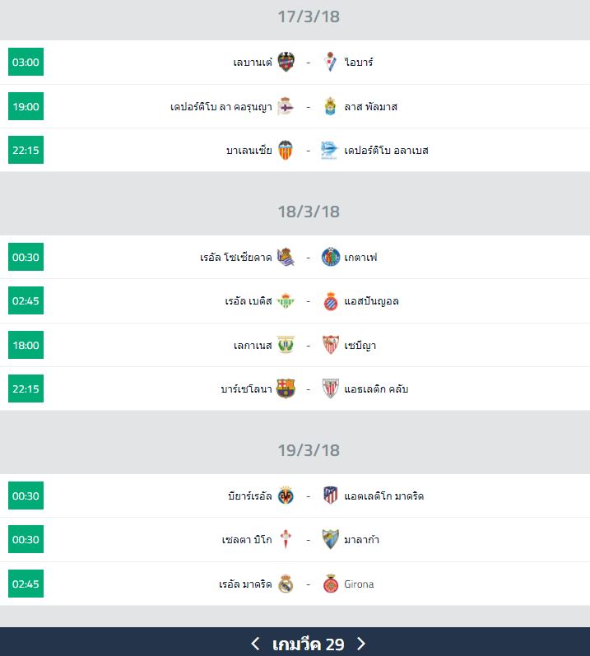Open the เกมวีค 29 week selector
This screenshot has height=656, width=590.
click(308, 643)
